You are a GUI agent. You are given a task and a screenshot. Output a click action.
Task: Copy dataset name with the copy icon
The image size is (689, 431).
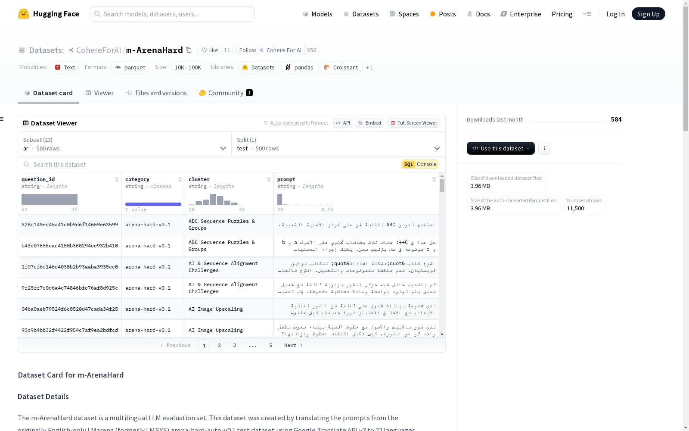189,50
